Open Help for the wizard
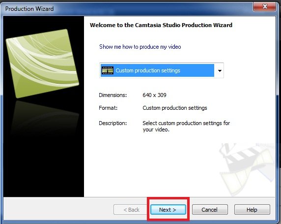 pyautogui.click(x=252, y=209)
